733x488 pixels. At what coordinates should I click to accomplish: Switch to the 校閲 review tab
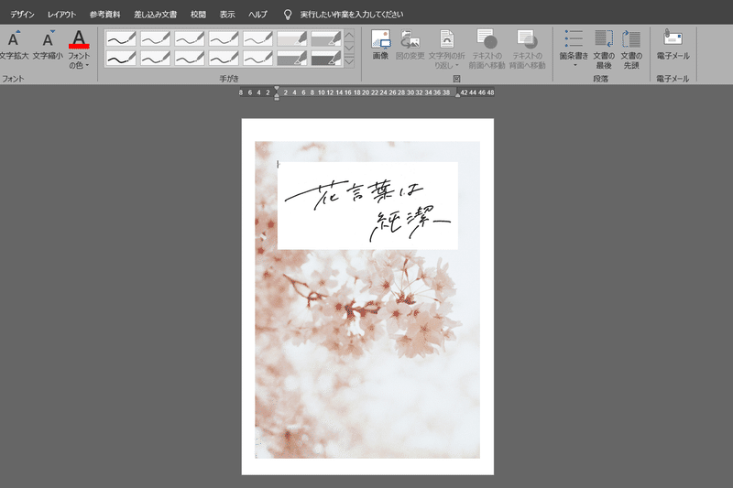pos(198,15)
